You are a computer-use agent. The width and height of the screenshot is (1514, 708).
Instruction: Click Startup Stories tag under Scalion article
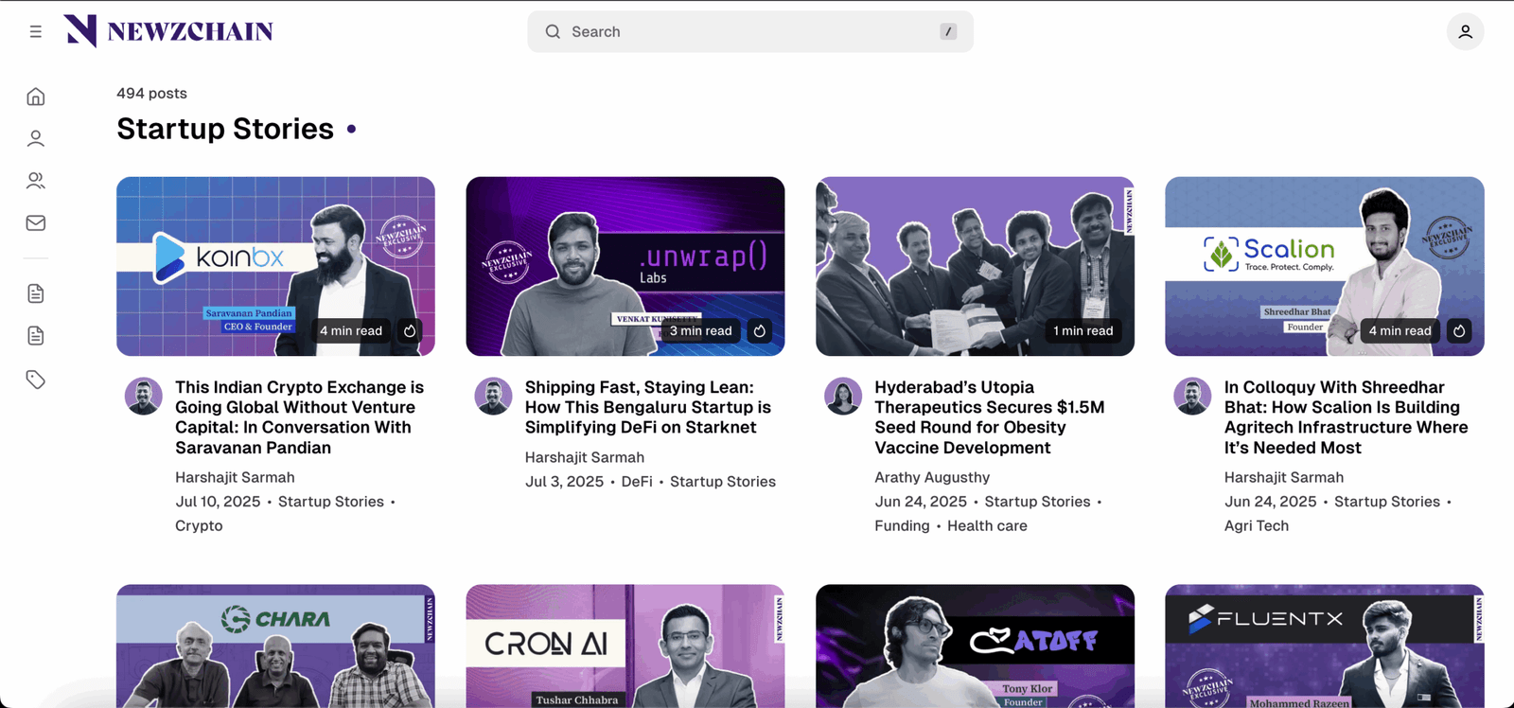click(1387, 502)
